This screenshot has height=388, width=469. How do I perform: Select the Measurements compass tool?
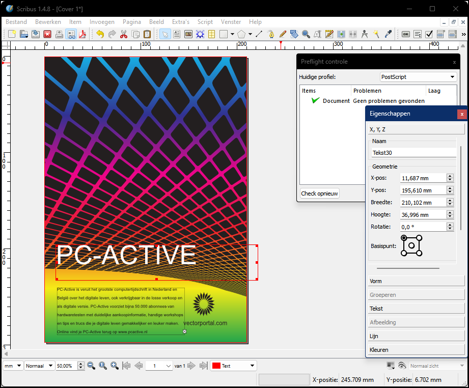coord(365,34)
